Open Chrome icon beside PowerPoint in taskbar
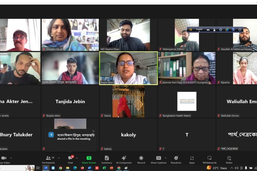 coord(119,168)
